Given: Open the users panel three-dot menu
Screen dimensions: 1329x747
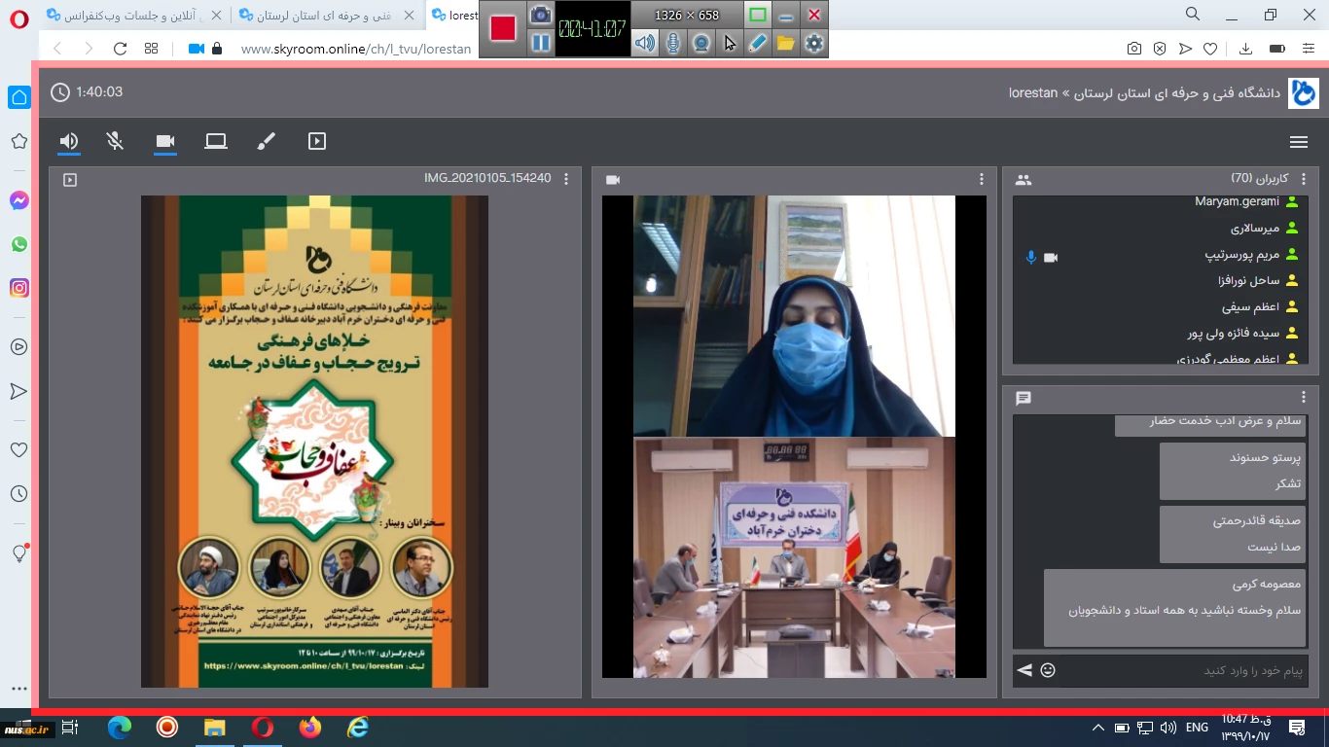Looking at the screenshot, I should [1304, 180].
